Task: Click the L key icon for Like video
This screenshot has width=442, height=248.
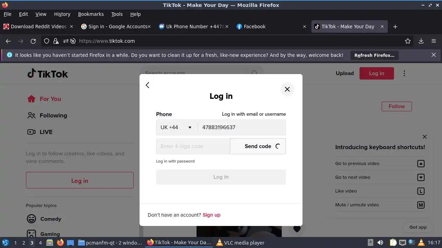Action: click(421, 191)
